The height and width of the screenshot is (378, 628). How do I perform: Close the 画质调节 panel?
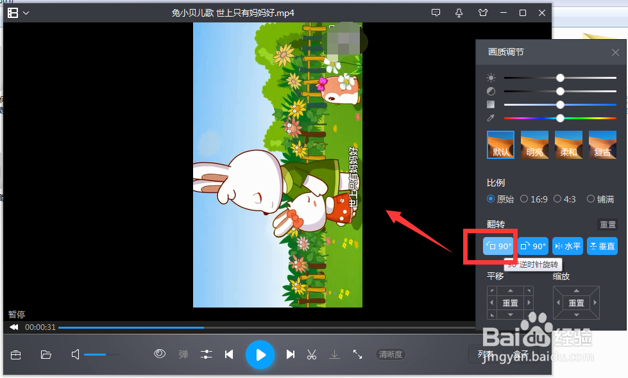[x=615, y=53]
